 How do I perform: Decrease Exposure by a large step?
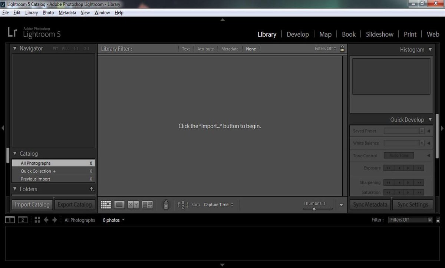388,168
